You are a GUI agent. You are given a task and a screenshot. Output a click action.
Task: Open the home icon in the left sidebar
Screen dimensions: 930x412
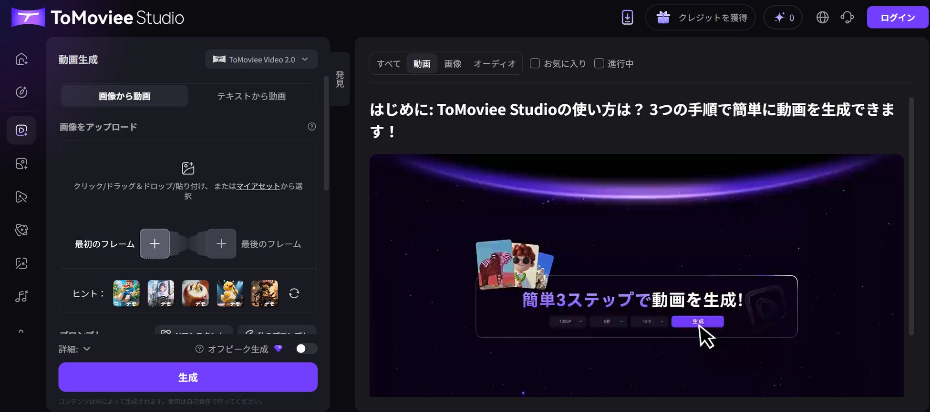pos(21,59)
